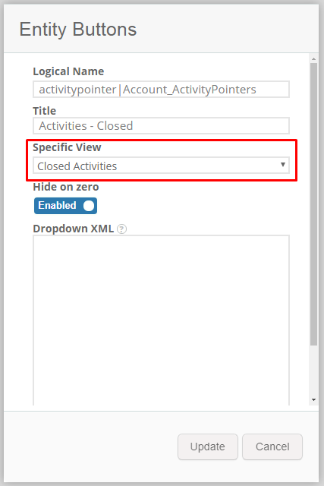
Task: Click into the Logical Name field
Action: [x=161, y=90]
